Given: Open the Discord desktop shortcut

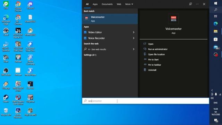Looking at the screenshot, I should 30,5.
